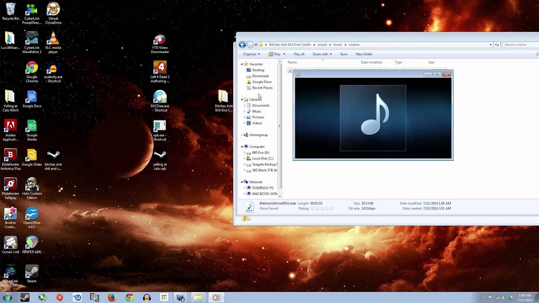
Task: Select the REAPER (x64) desktop shortcut
Action: (32, 243)
